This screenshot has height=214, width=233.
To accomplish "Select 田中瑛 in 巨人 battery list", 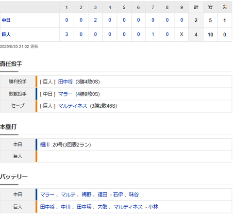I will click(84, 207).
